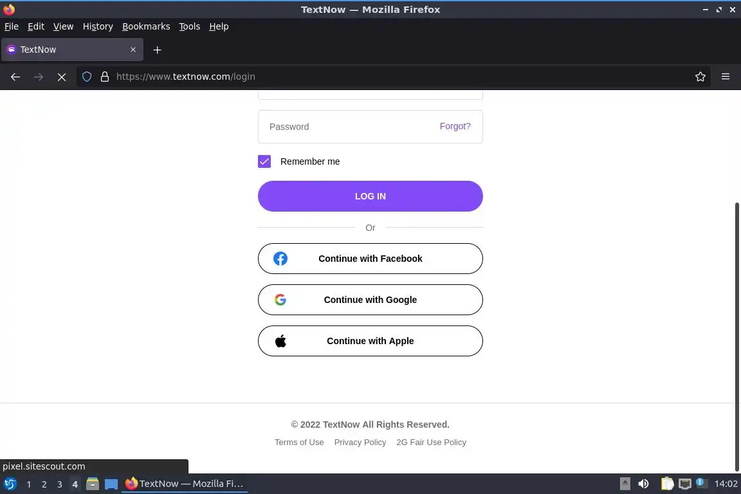The height and width of the screenshot is (494, 741).
Task: Go back to the previous page
Action: 15,77
